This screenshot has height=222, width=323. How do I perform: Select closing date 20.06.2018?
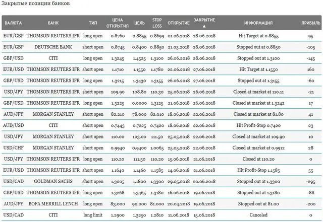(x=204, y=182)
